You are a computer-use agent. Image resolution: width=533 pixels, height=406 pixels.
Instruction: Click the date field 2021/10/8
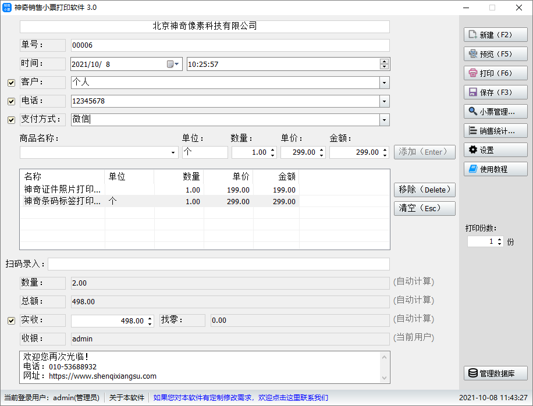pos(126,64)
